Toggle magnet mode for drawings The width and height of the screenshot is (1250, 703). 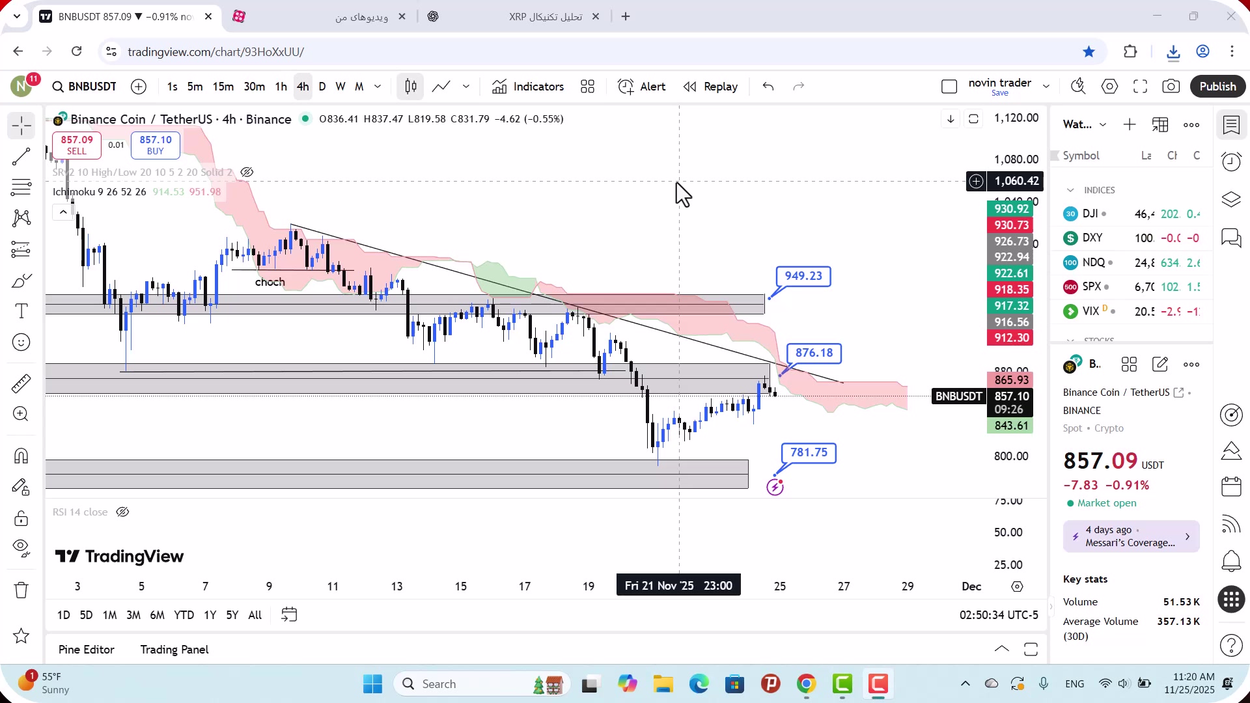pos(21,456)
